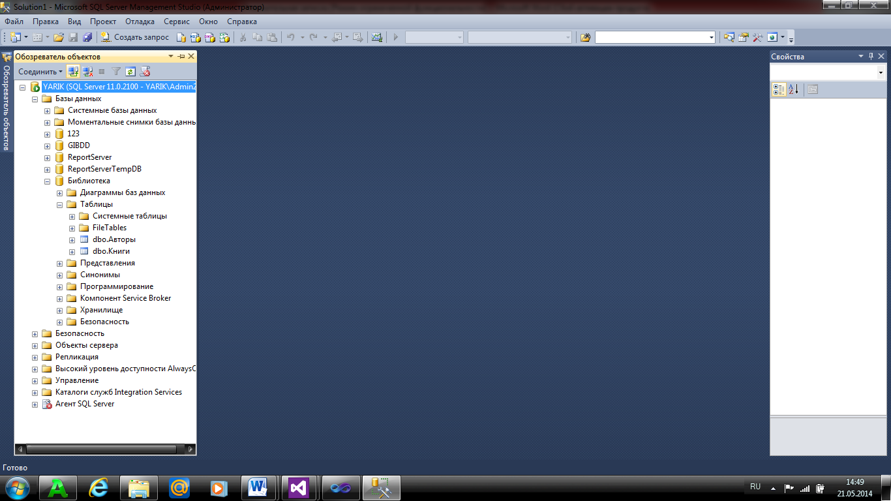Open Microsoft Word from the taskbar
The height and width of the screenshot is (501, 891).
click(x=259, y=487)
